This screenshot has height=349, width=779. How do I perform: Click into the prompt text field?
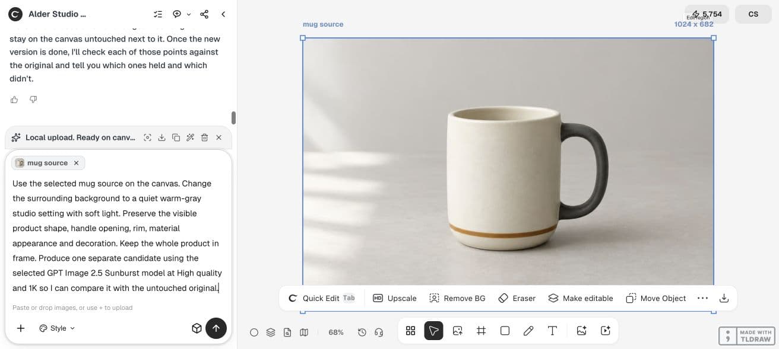point(118,236)
